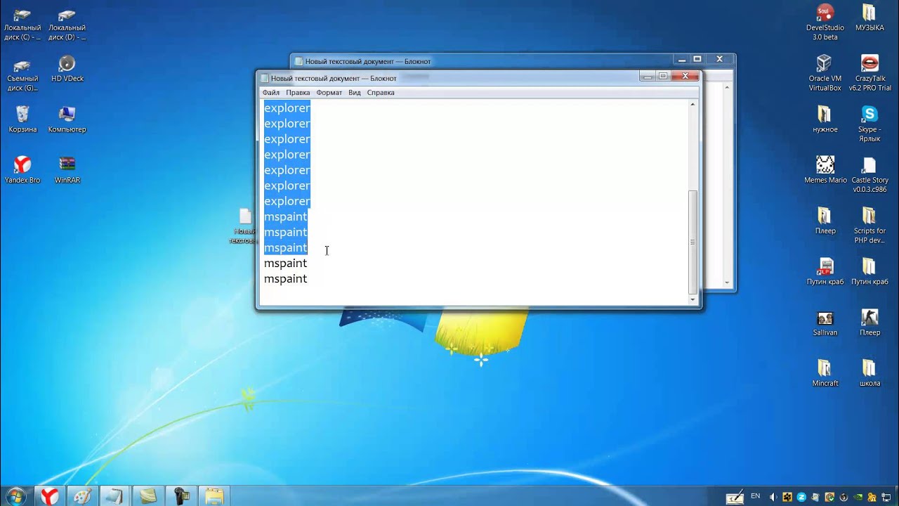Open Yandex Browser from the taskbar

pyautogui.click(x=48, y=496)
